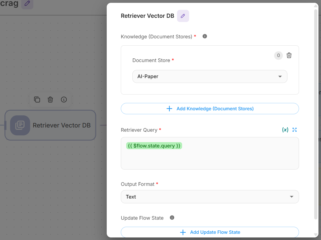
Task: Delete the AI-Paper document store entry
Action: (x=289, y=56)
